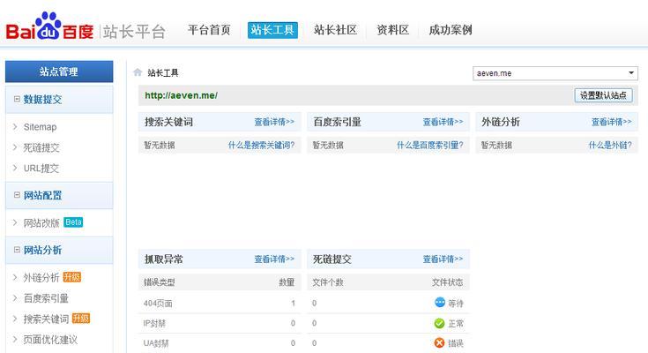Collapse the 网站配置 section
648x353 pixels.
pos(17,194)
